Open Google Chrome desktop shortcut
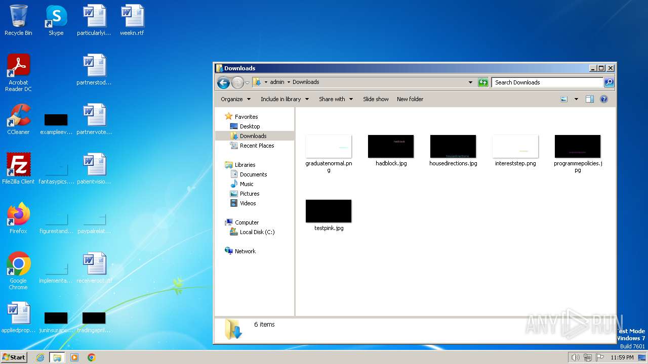 pos(18,271)
